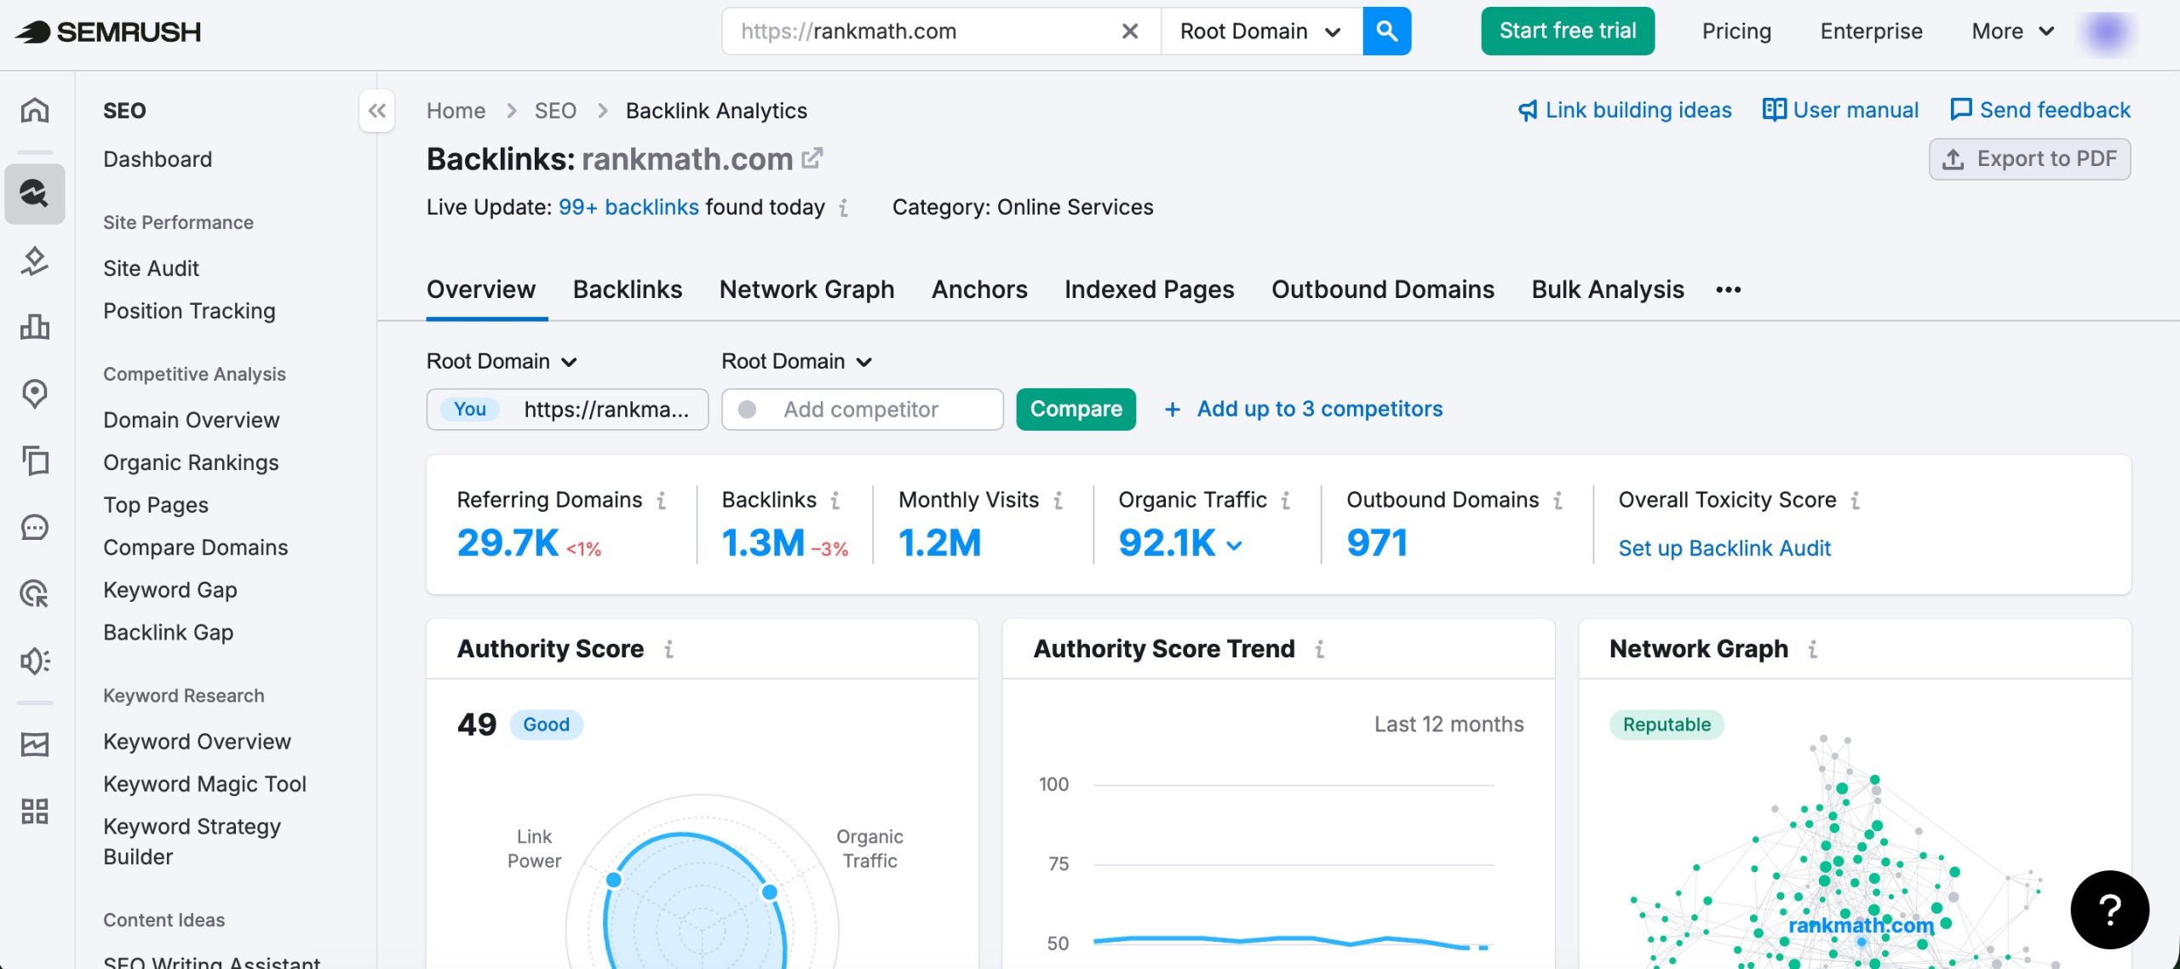The image size is (2180, 969).
Task: Open the reports chart icon in left rail
Action: (x=35, y=745)
